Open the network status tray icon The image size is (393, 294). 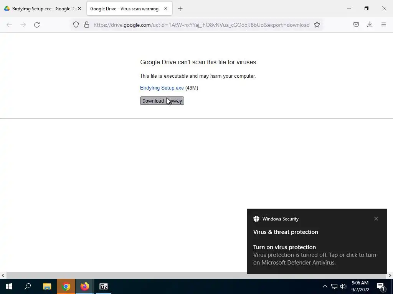334,286
